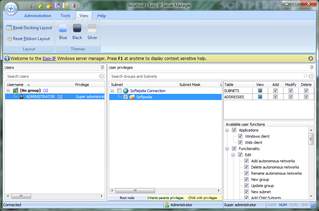Image resolution: width=319 pixels, height=211 pixels.
Task: Toggle the Softpedia Connection checkbox
Action: [119, 91]
